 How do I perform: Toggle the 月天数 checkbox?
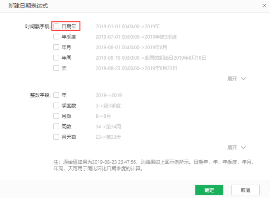pyautogui.click(x=56, y=137)
